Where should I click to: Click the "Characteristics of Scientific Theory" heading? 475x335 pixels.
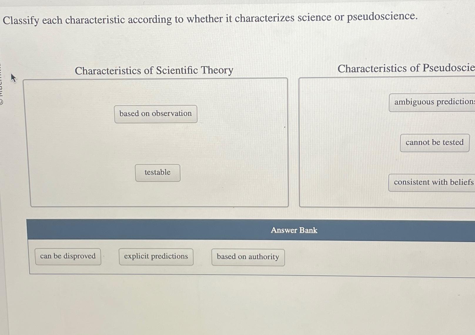click(154, 70)
